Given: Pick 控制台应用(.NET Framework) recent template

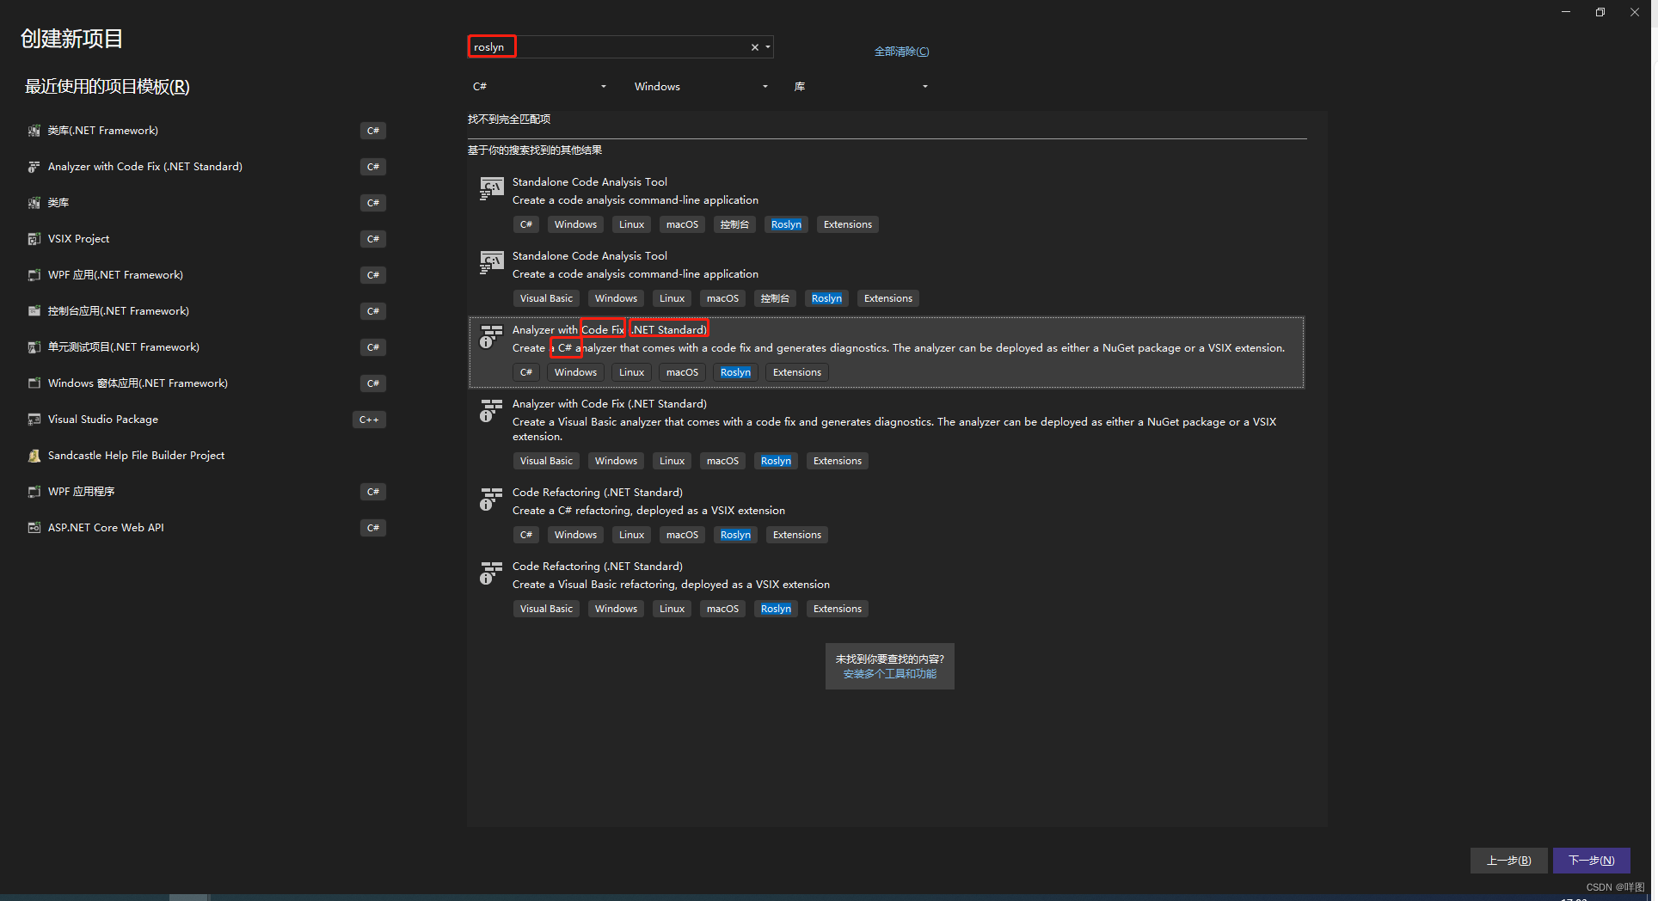Looking at the screenshot, I should (x=206, y=311).
